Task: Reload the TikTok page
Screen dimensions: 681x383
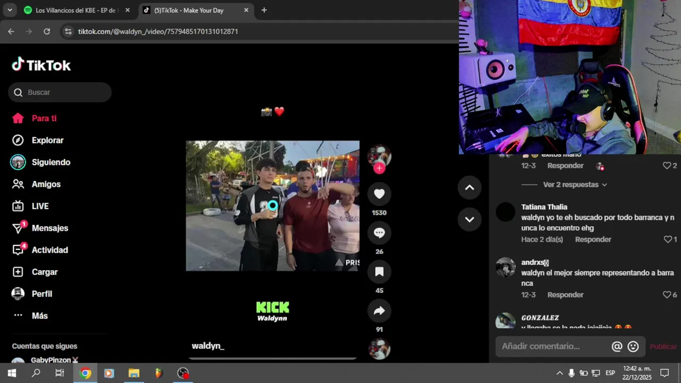Action: click(47, 31)
